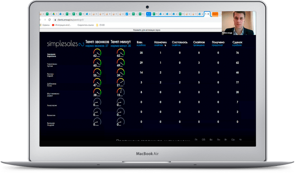Switch to the orange highlighted browser tab
The height and width of the screenshot is (174, 295).
(x=215, y=14)
